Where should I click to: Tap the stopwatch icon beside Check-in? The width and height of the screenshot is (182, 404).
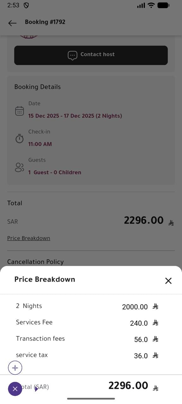[x=20, y=139]
